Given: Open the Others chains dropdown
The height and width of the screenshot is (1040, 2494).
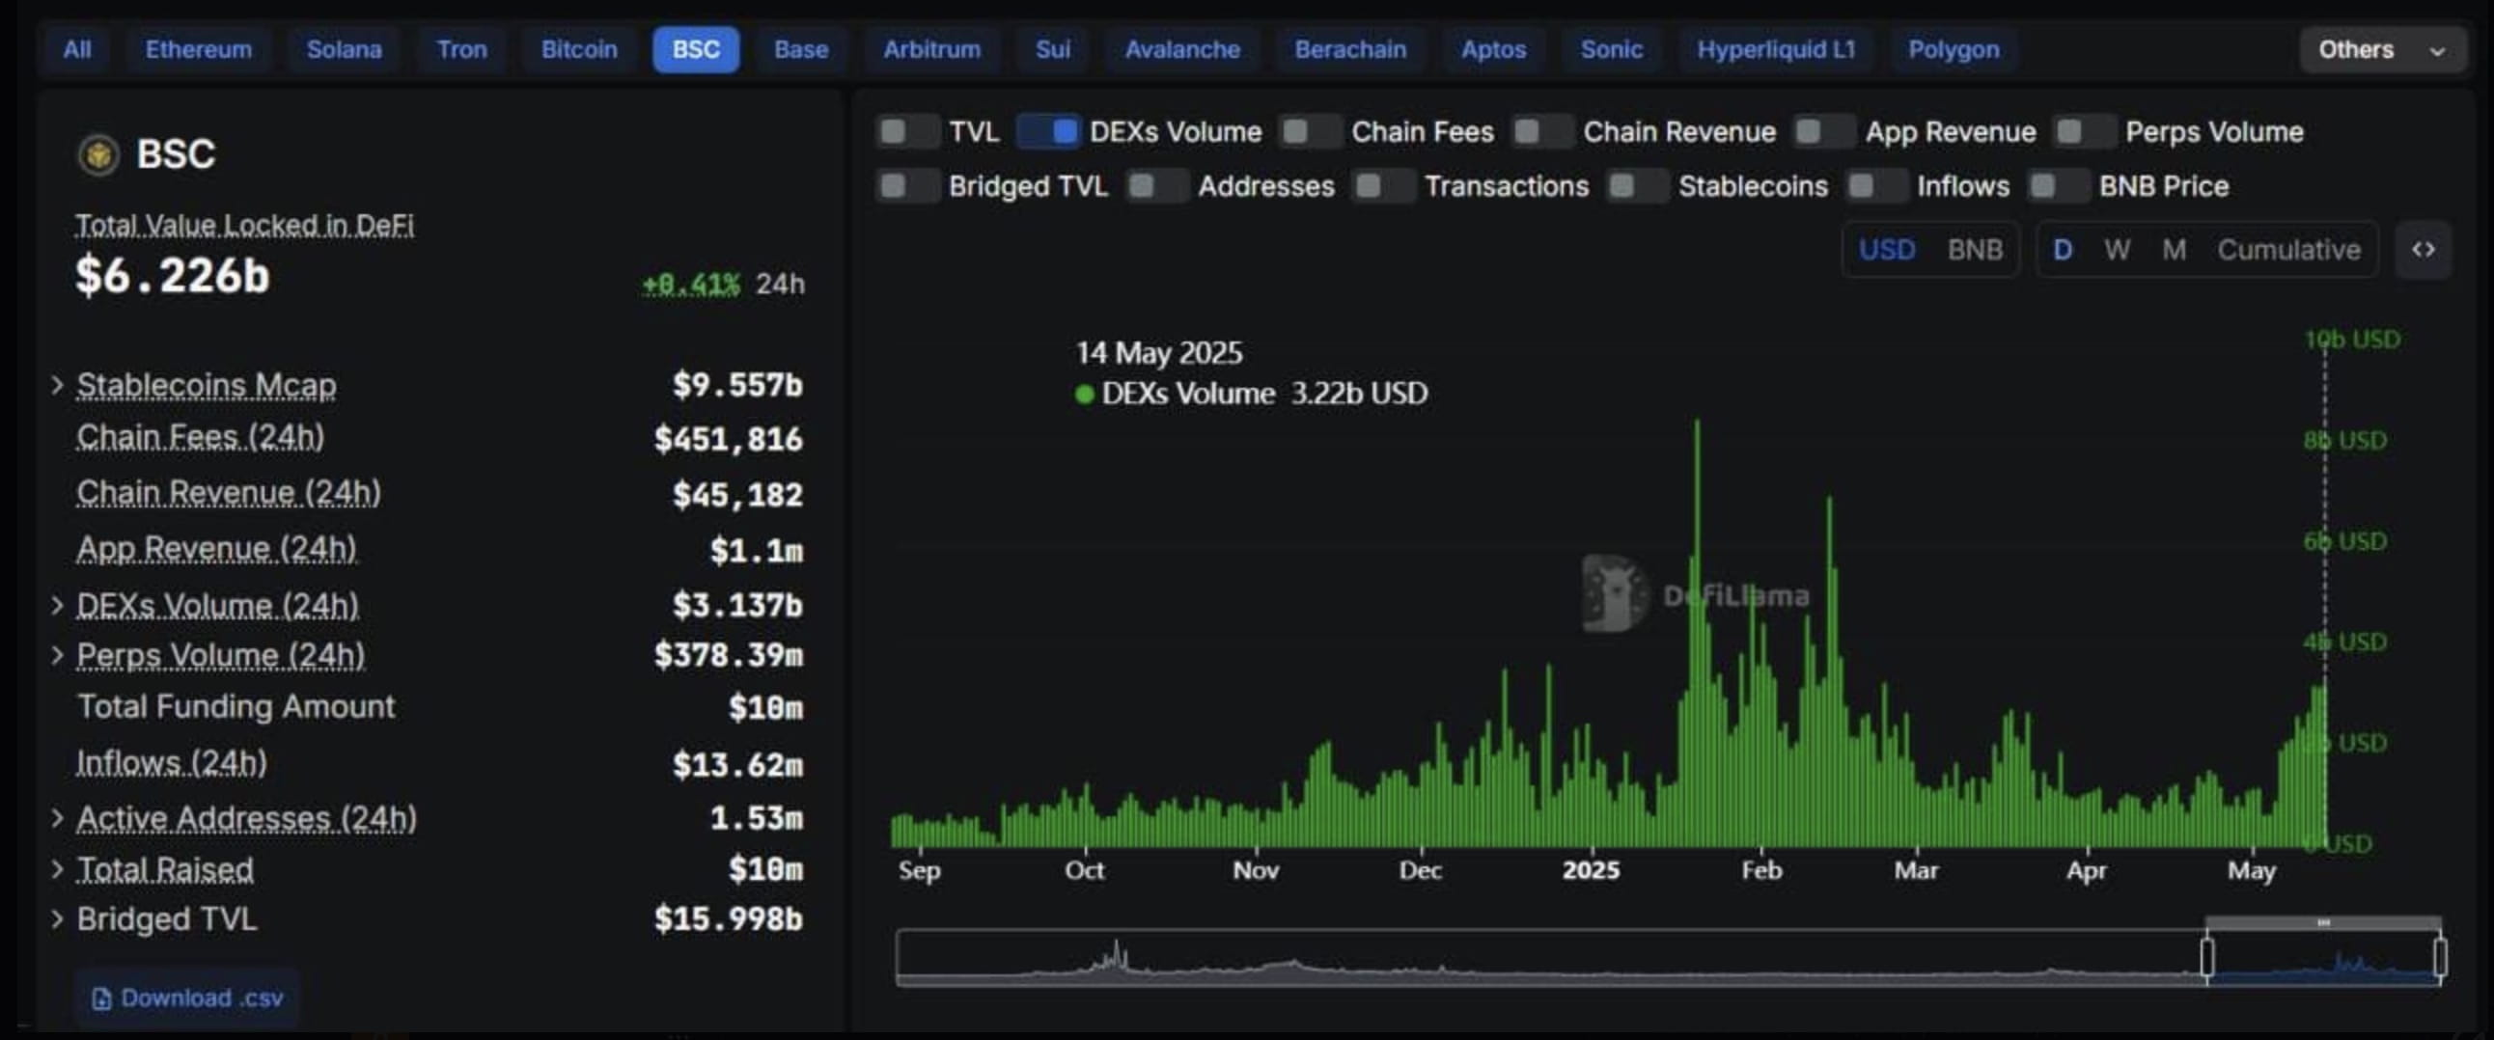Looking at the screenshot, I should coord(2382,49).
